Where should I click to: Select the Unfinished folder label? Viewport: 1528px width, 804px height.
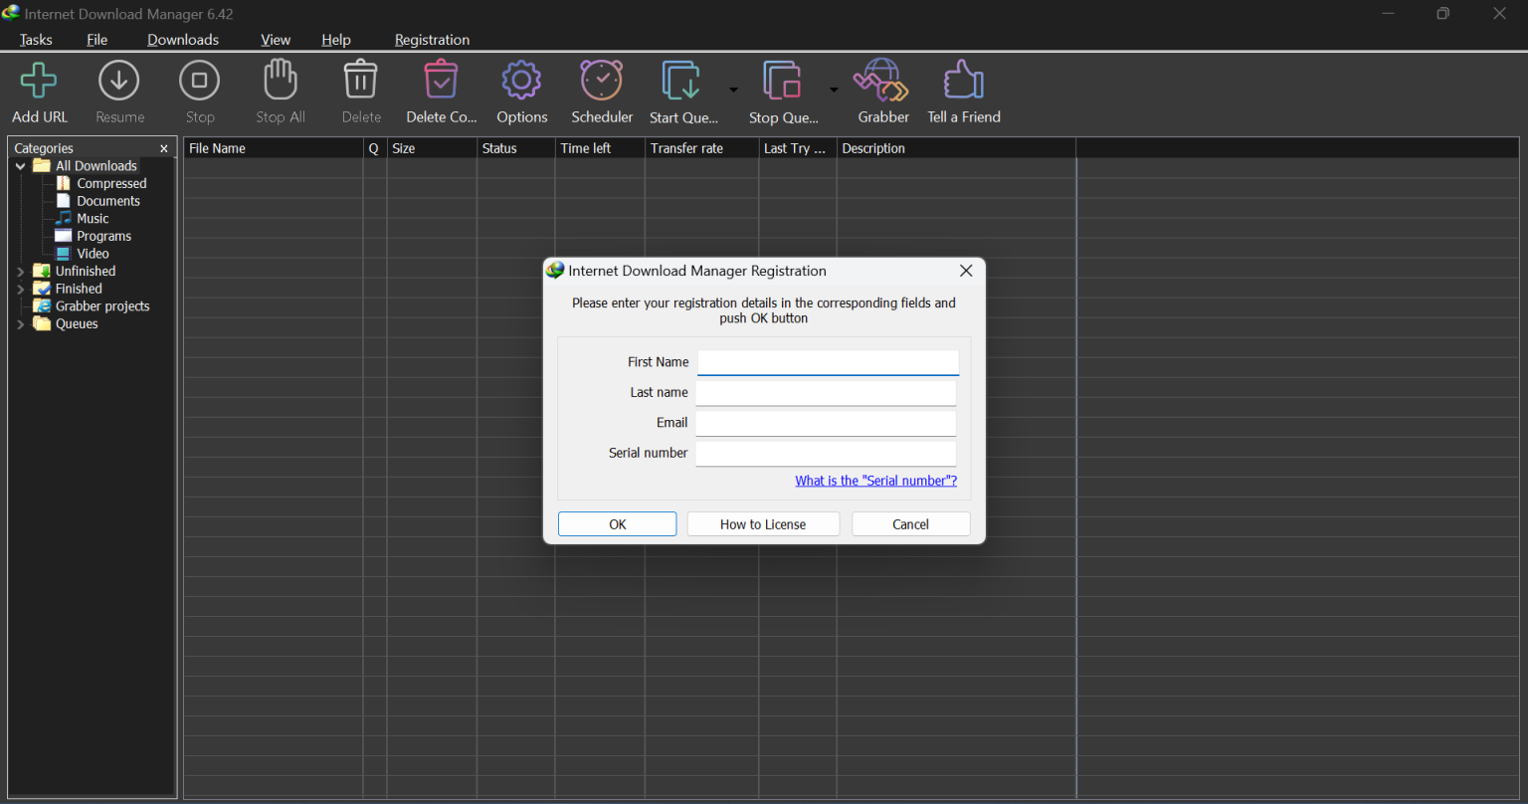pos(85,271)
